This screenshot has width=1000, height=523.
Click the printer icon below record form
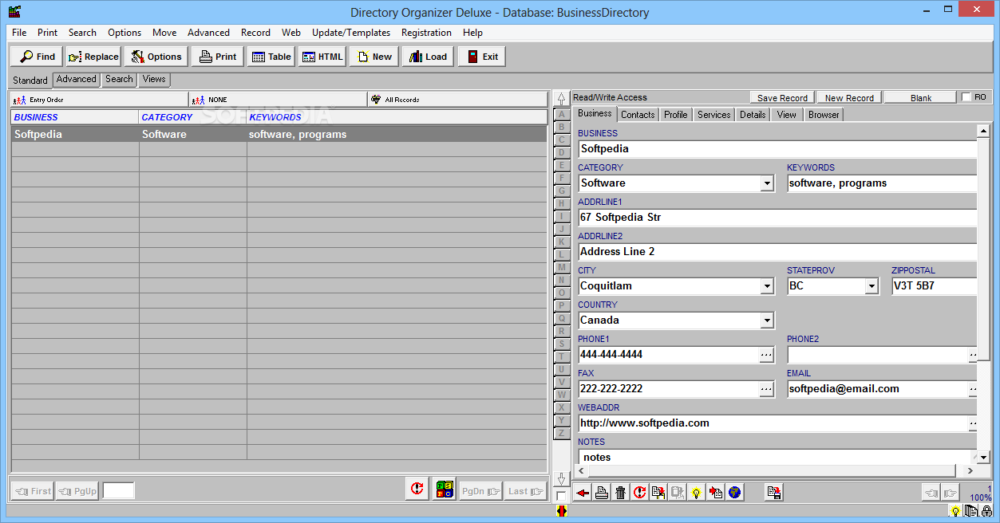coord(602,493)
